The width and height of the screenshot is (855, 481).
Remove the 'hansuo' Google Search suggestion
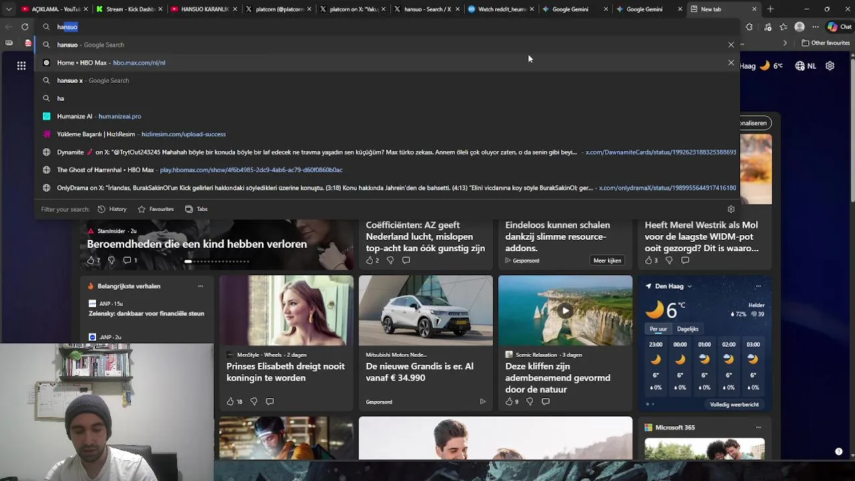click(731, 45)
